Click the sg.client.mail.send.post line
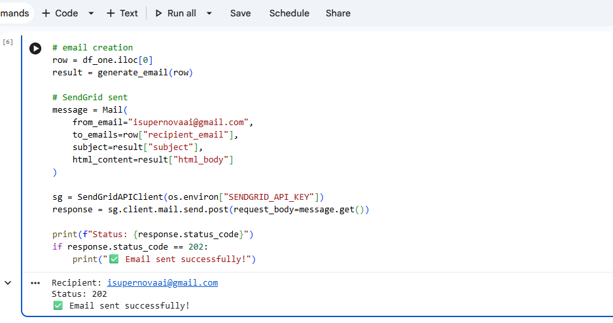 coord(211,210)
